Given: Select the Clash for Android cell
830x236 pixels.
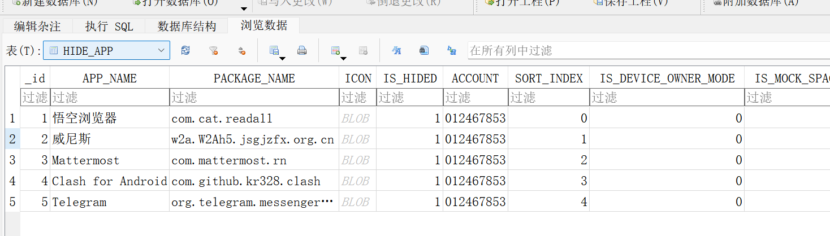Looking at the screenshot, I should pos(110,181).
